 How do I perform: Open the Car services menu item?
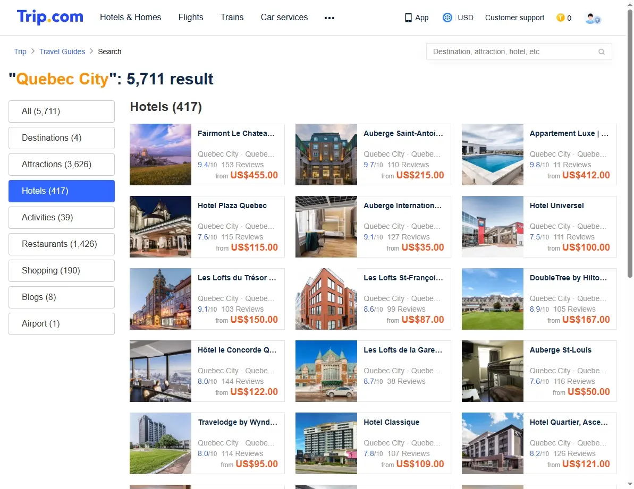point(284,18)
